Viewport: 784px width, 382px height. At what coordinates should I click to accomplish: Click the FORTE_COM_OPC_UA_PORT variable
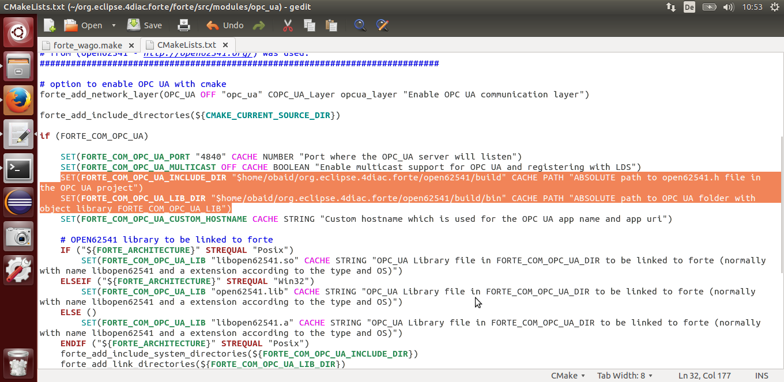pyautogui.click(x=135, y=157)
